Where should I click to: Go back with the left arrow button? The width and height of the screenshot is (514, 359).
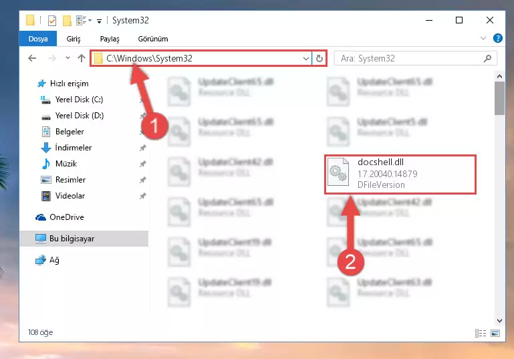click(32, 58)
